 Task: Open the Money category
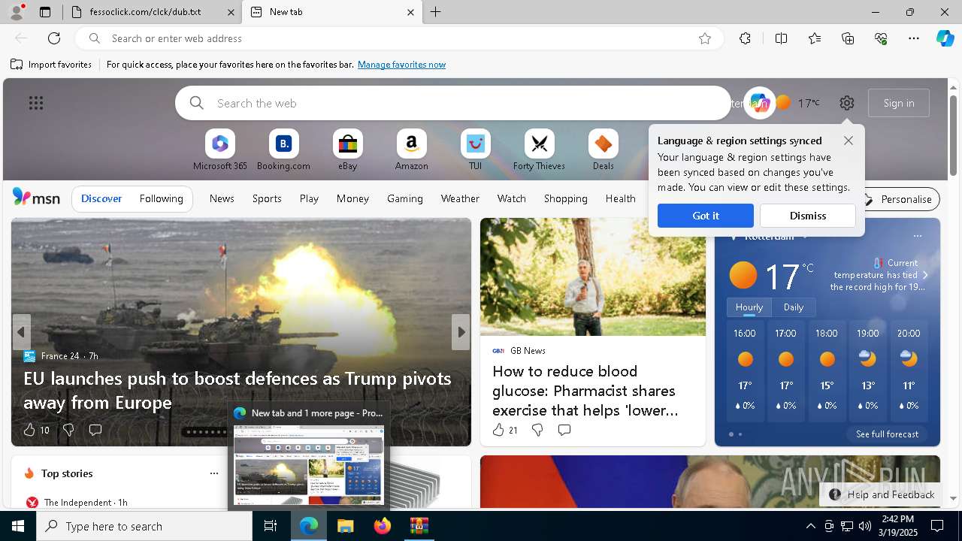(x=352, y=198)
